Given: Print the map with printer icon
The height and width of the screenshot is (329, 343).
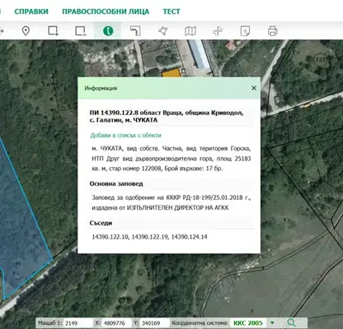Looking at the screenshot, I should 272,30.
